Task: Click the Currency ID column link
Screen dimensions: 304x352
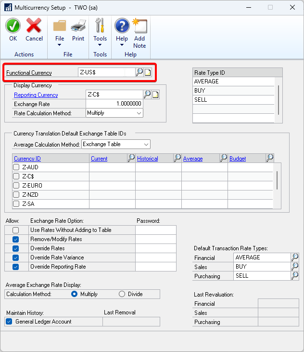Action: point(27,159)
